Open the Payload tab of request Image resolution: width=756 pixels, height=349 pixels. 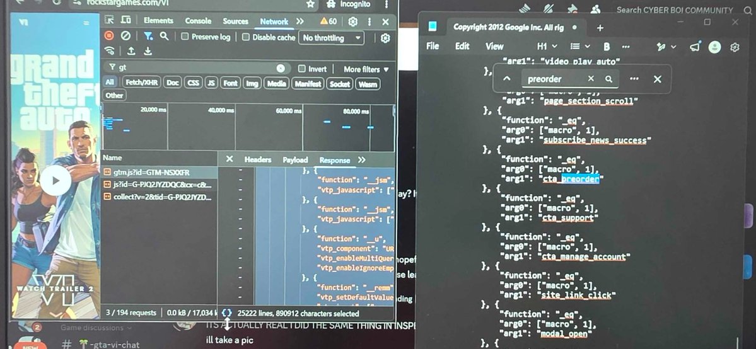tap(295, 160)
